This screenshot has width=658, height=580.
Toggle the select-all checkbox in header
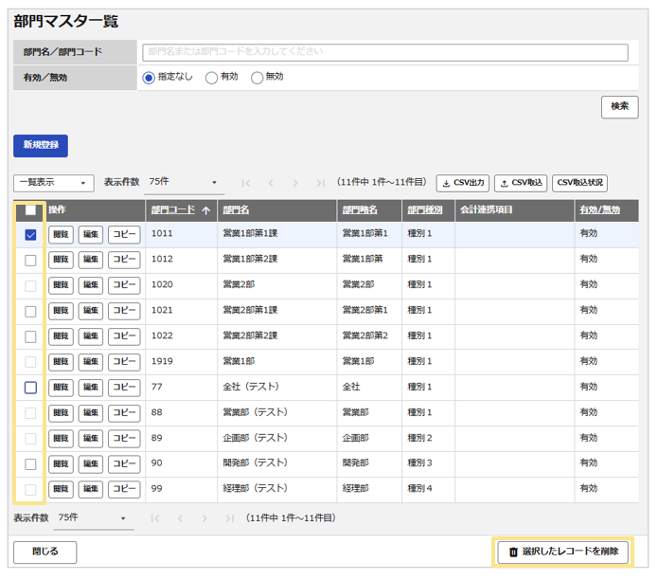pyautogui.click(x=30, y=210)
